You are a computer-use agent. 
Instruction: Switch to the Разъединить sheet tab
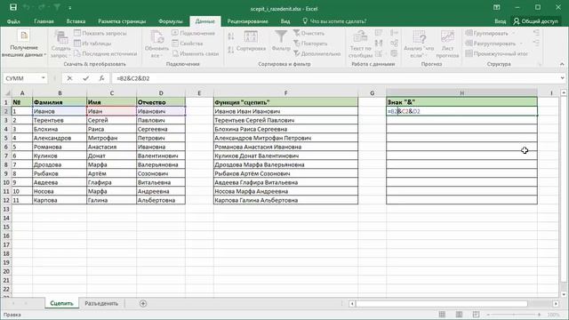(101, 303)
